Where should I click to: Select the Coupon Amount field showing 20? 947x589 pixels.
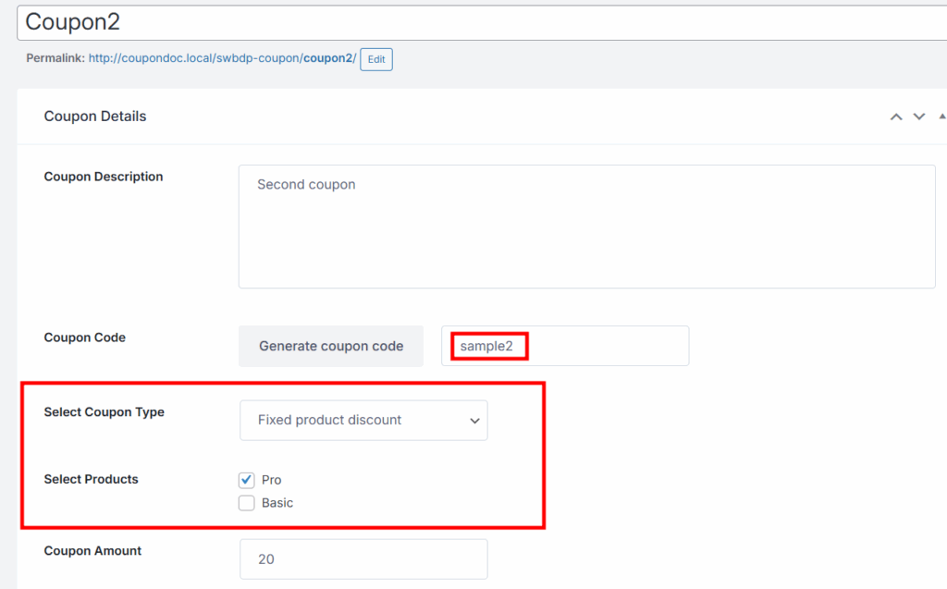363,559
